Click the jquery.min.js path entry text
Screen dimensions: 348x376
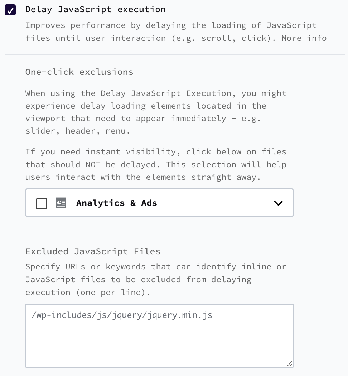[122, 315]
